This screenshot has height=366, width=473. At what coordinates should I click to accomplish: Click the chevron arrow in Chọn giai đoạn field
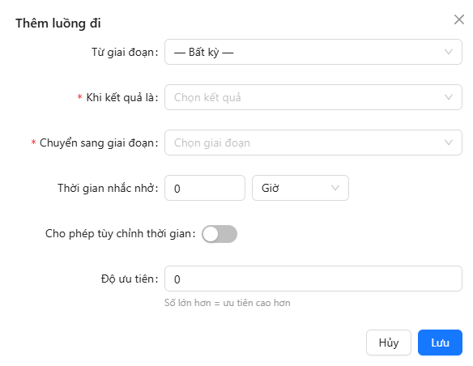point(449,143)
